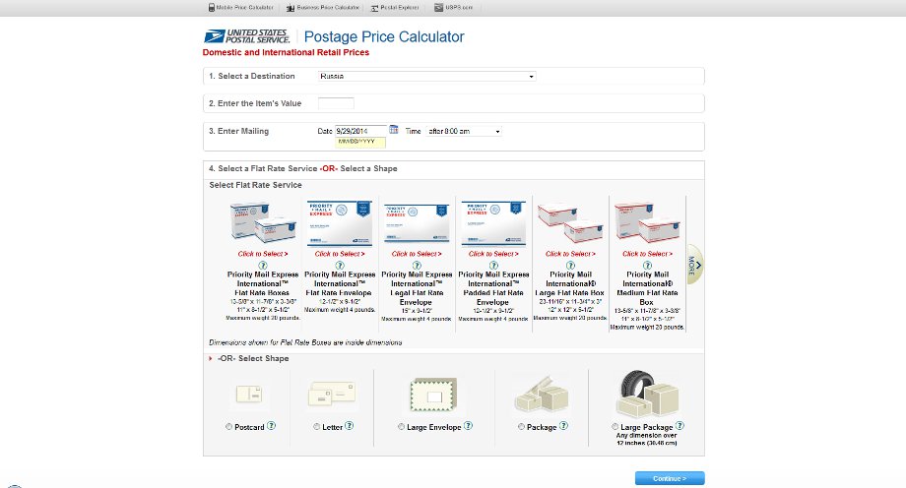Open the Mobile Price Calculator link
Viewport: 906px width, 488px height.
click(245, 8)
